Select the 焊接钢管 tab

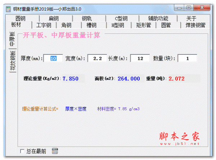coord(195,25)
